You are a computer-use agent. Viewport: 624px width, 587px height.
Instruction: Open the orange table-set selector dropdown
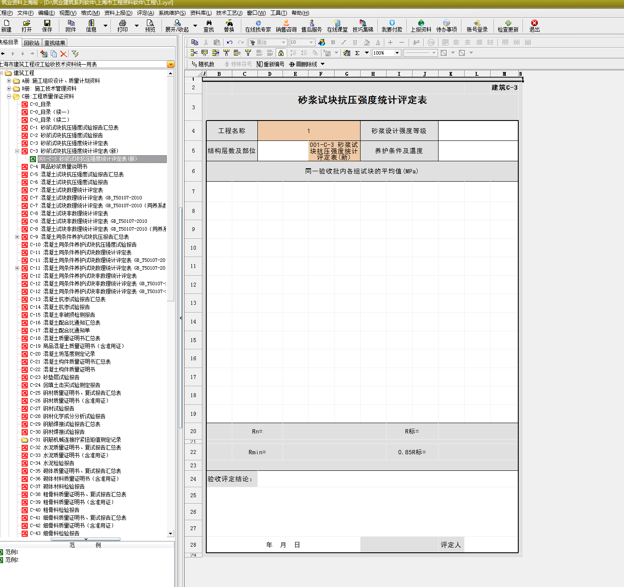pyautogui.click(x=171, y=64)
